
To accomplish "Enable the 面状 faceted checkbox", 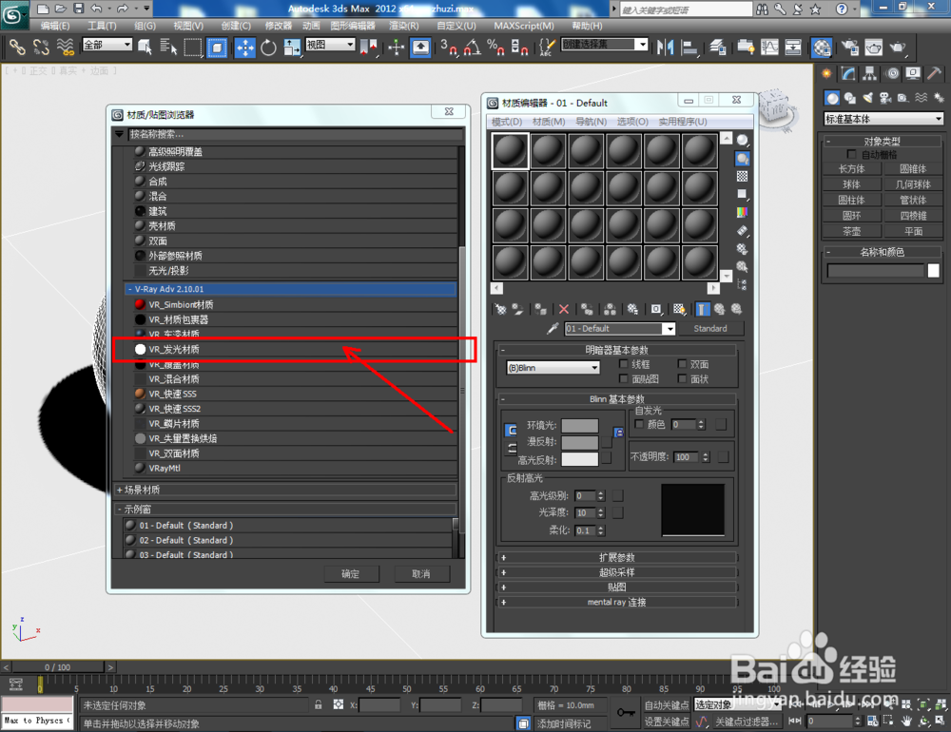I will point(682,378).
